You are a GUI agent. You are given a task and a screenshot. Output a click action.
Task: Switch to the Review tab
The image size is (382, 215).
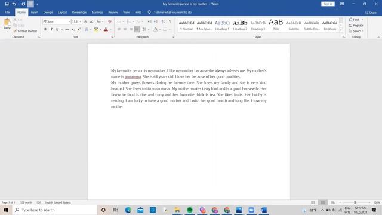pos(113,12)
